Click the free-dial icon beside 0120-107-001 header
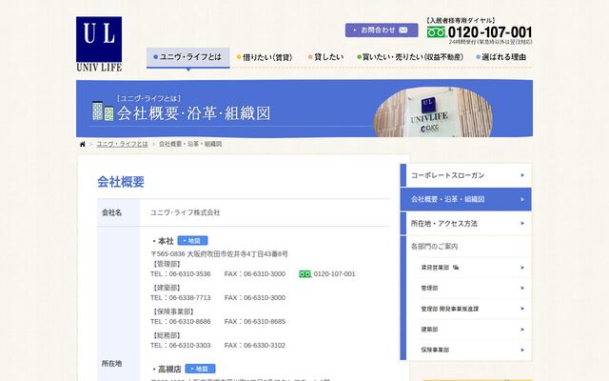Screen dimensions: 609x381 click(436, 32)
